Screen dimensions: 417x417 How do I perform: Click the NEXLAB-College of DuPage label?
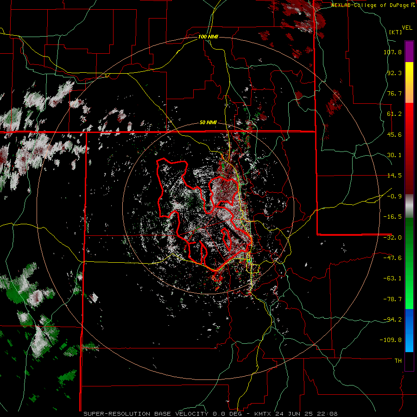point(373,5)
